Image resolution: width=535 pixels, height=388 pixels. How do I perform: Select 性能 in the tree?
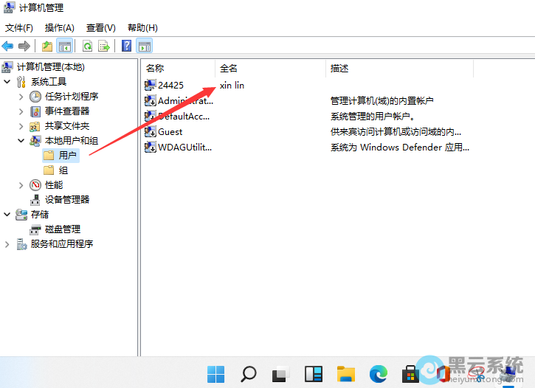pyautogui.click(x=54, y=185)
